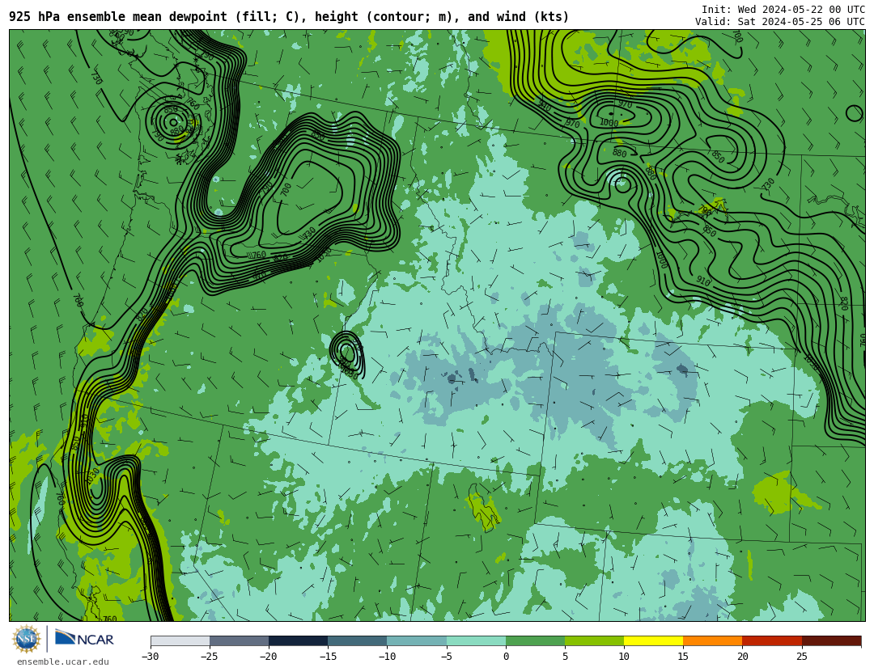The width and height of the screenshot is (874, 672).
Task: Click the colorbar label 0
Action: (506, 657)
